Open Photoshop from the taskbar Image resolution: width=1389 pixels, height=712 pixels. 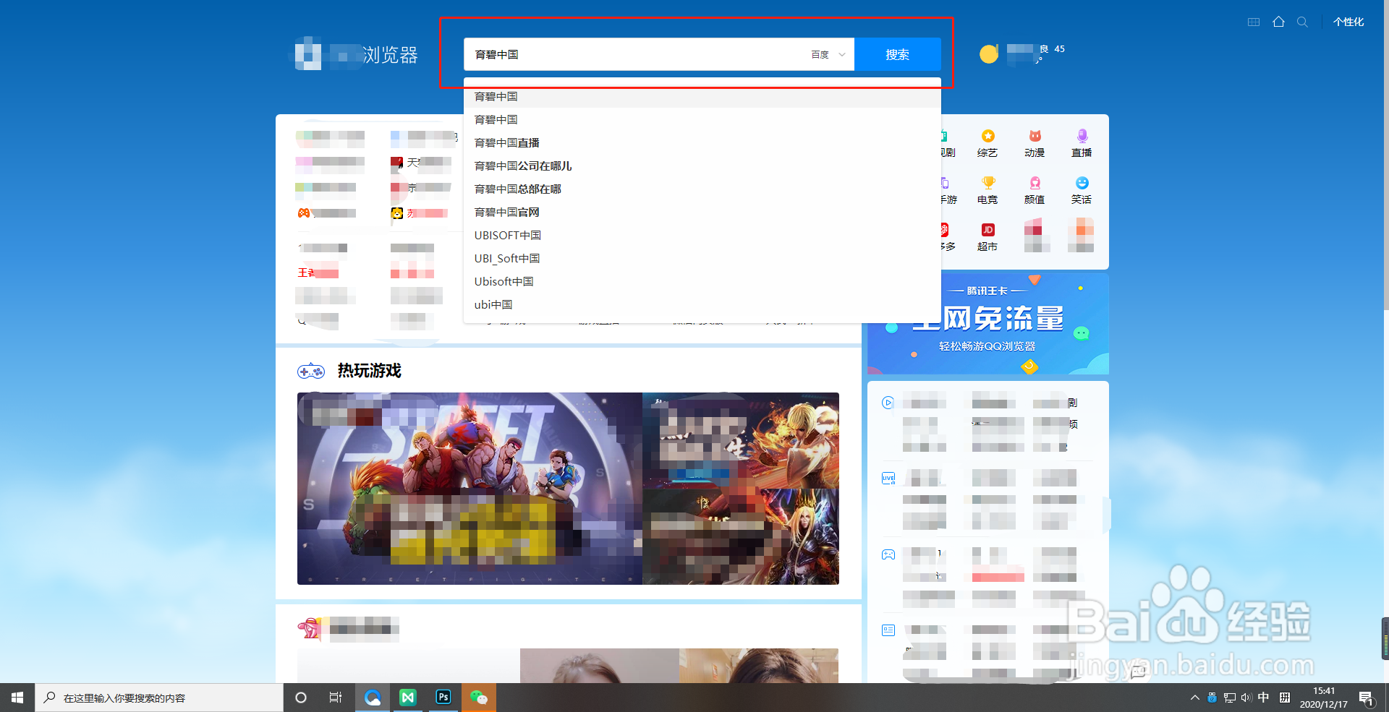[x=443, y=698]
